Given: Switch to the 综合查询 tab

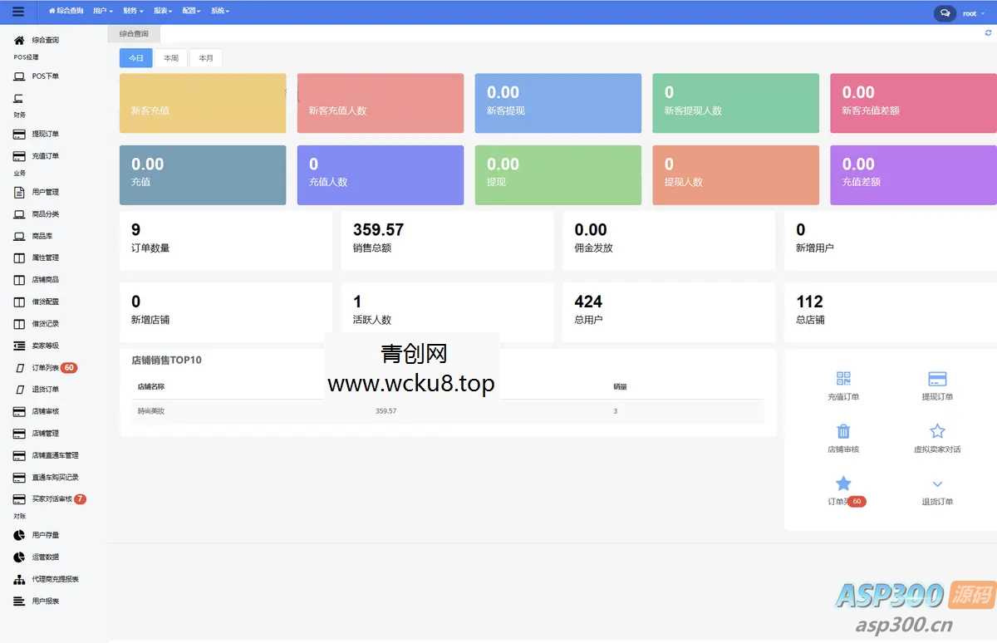Looking at the screenshot, I should tap(134, 33).
